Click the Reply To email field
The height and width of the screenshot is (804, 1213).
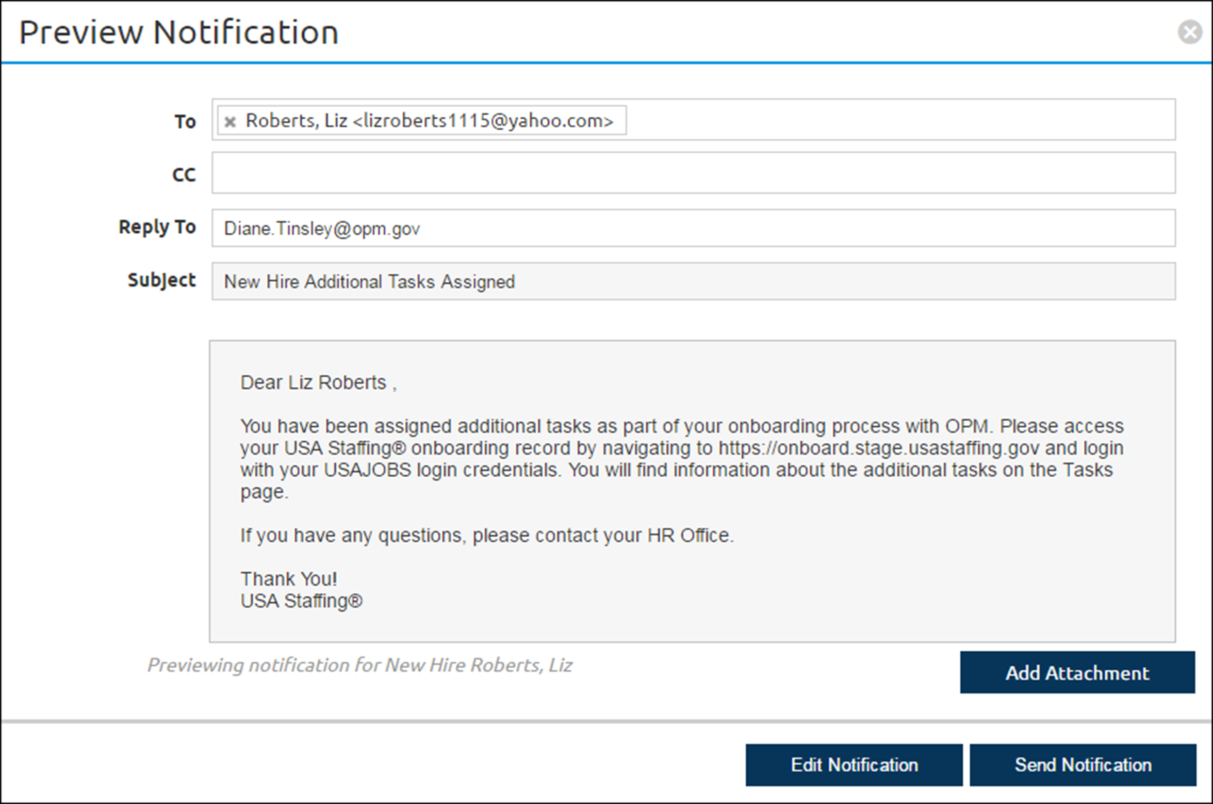693,228
